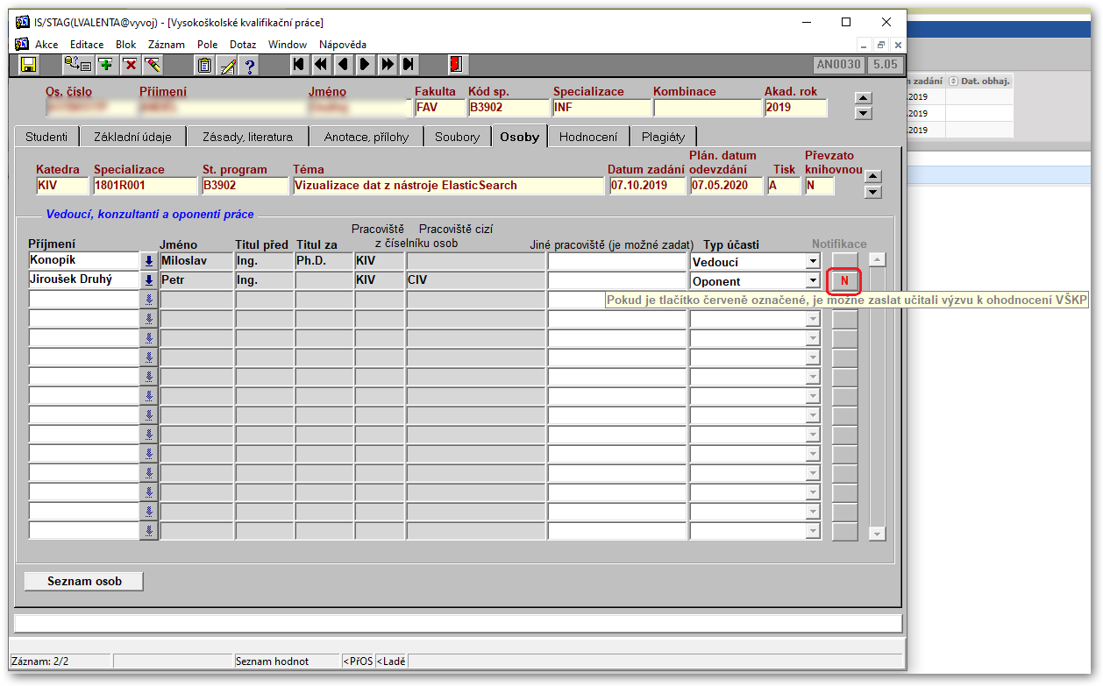The width and height of the screenshot is (1103, 686).
Task: Switch to the Zásady, literatura tab
Action: point(247,137)
